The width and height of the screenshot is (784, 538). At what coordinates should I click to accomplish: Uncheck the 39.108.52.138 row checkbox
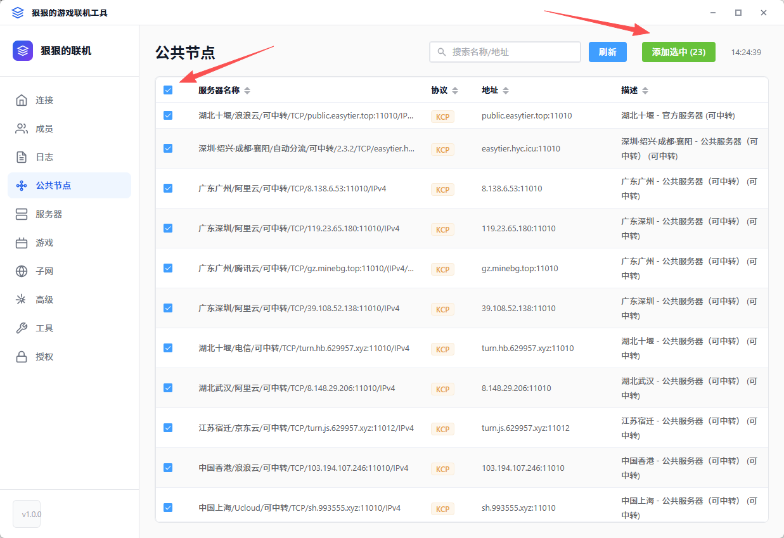coord(168,308)
